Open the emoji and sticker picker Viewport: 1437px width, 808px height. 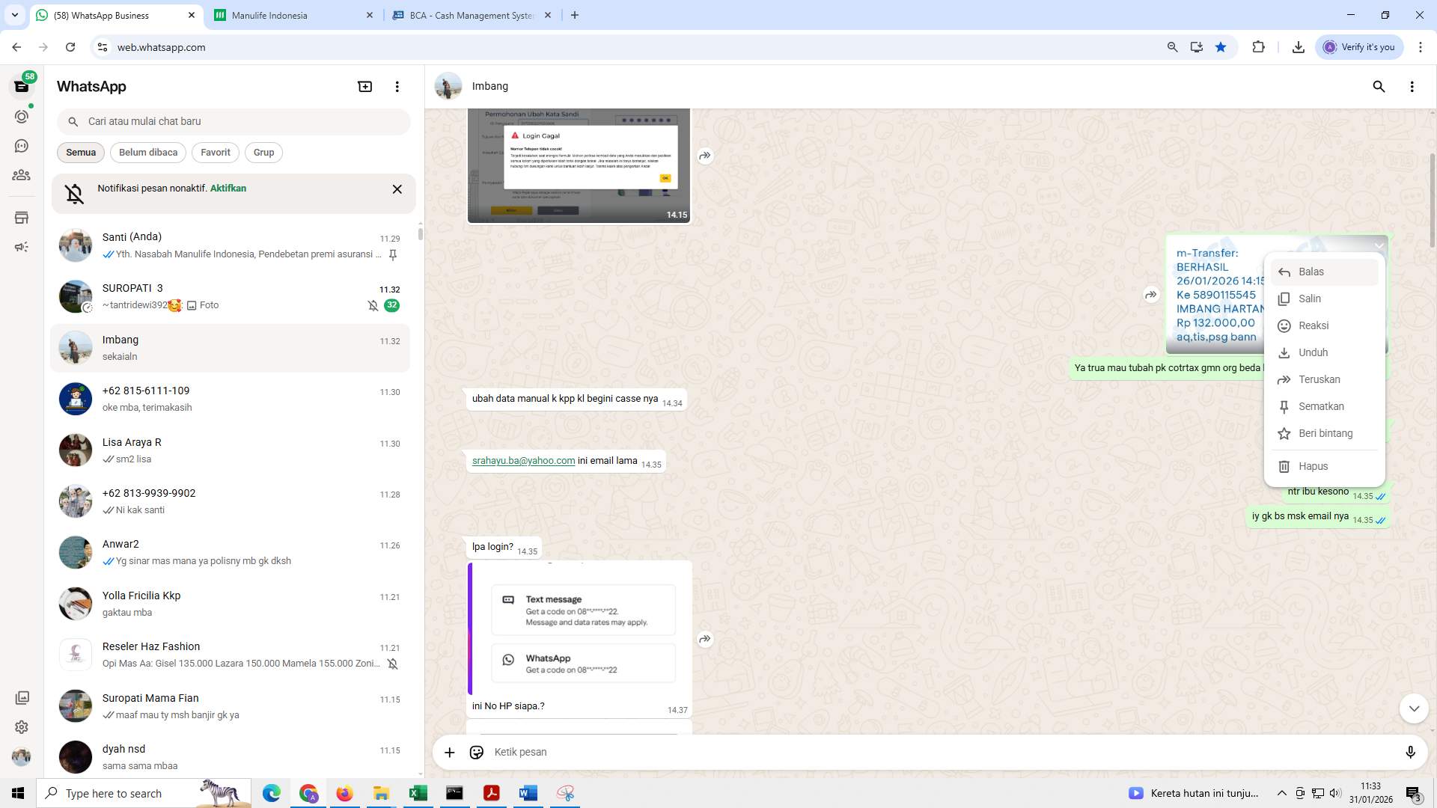(477, 752)
